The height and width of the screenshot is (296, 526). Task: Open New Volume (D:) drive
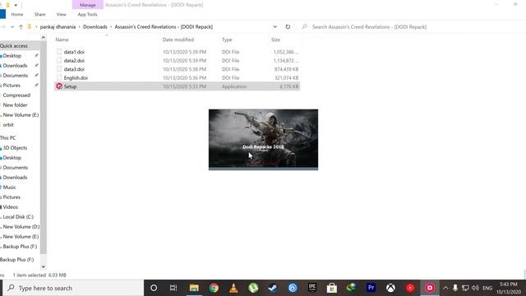(21, 227)
